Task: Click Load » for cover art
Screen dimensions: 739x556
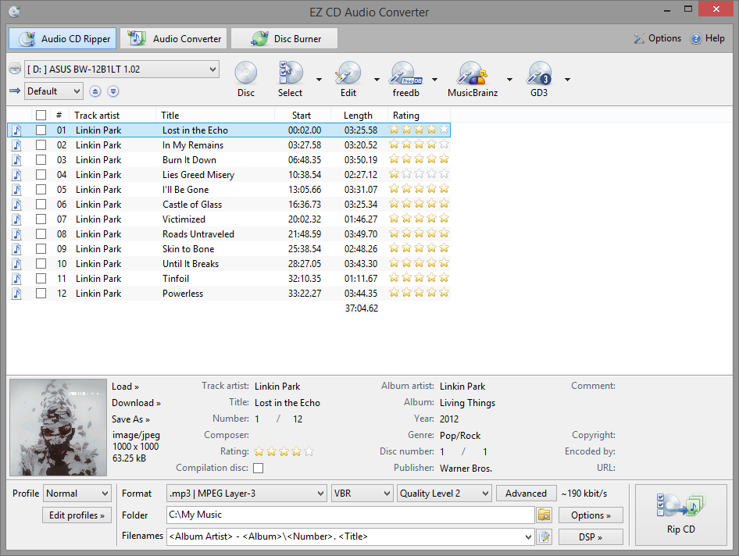Action: 125,387
